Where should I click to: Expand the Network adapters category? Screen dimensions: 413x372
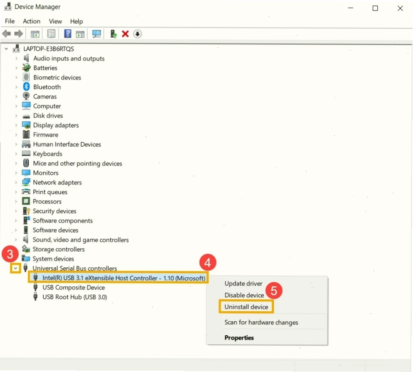(x=16, y=182)
